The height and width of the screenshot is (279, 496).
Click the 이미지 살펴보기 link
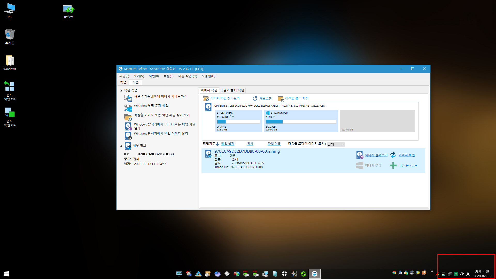click(x=376, y=155)
